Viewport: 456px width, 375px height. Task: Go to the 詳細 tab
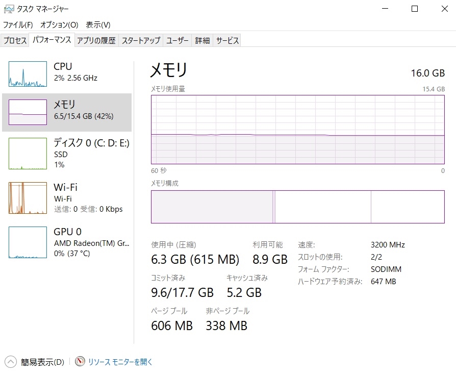[x=202, y=41]
